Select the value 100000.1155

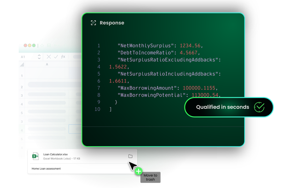(x=199, y=88)
